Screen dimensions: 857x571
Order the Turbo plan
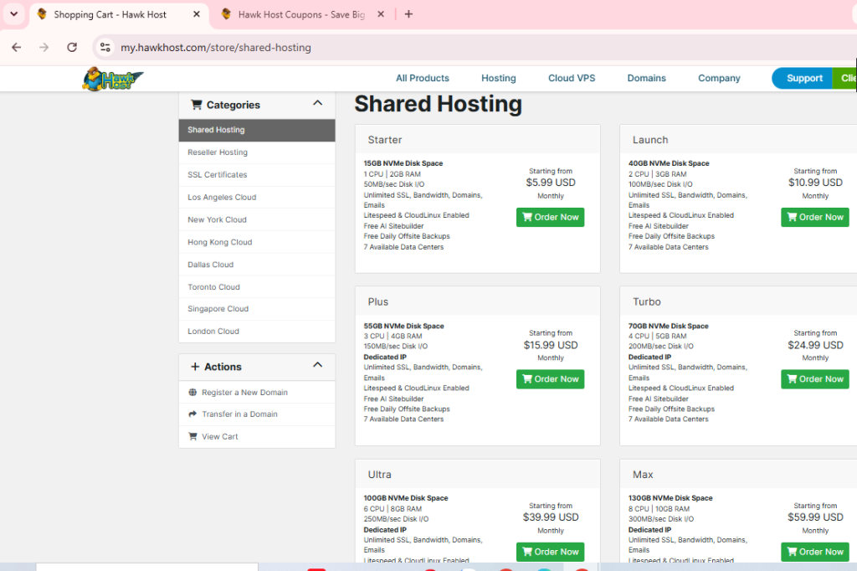[x=815, y=379]
